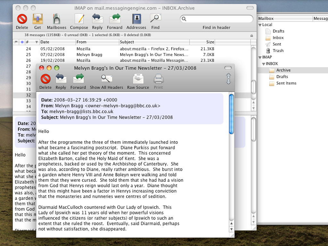Click the melvyn-bragg@lists.bbc.co.uk recipient address
The height and width of the screenshot is (246, 328).
point(81,111)
